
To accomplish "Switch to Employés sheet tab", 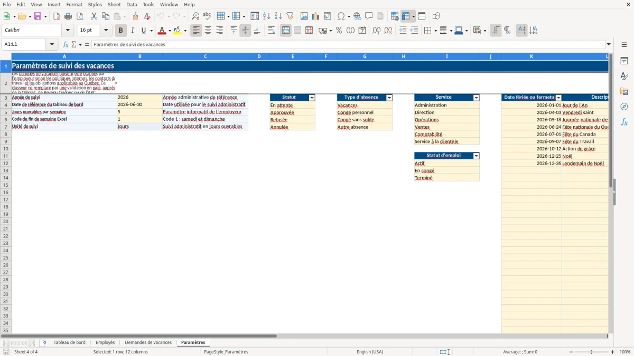I will click(105, 342).
